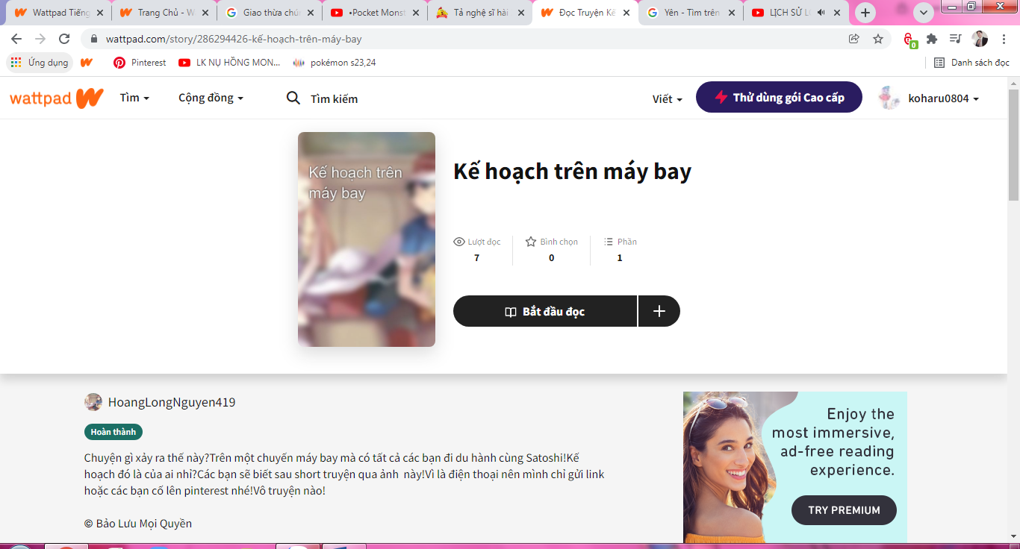The height and width of the screenshot is (549, 1020).
Task: Click the Wattpad logo
Action: (56, 98)
